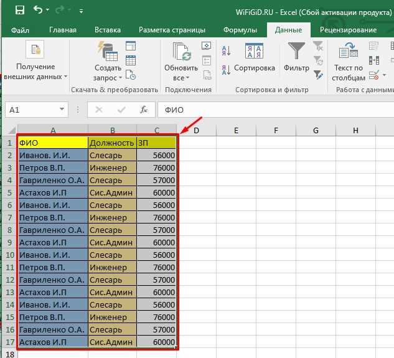Select column G header
This screenshot has width=394, height=358.
point(316,130)
